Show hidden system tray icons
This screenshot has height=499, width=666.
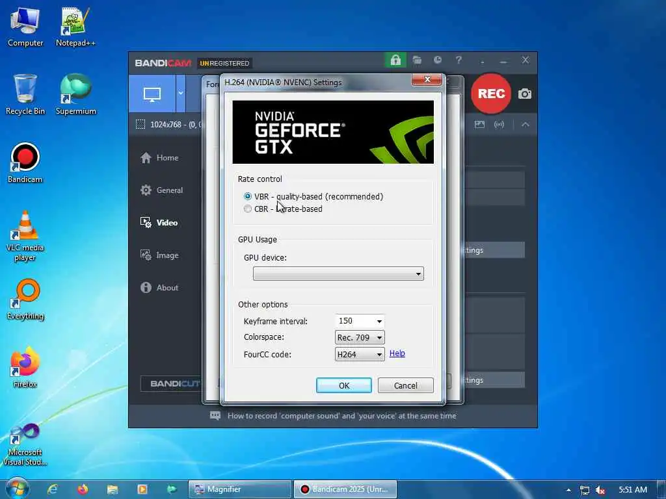(x=568, y=490)
